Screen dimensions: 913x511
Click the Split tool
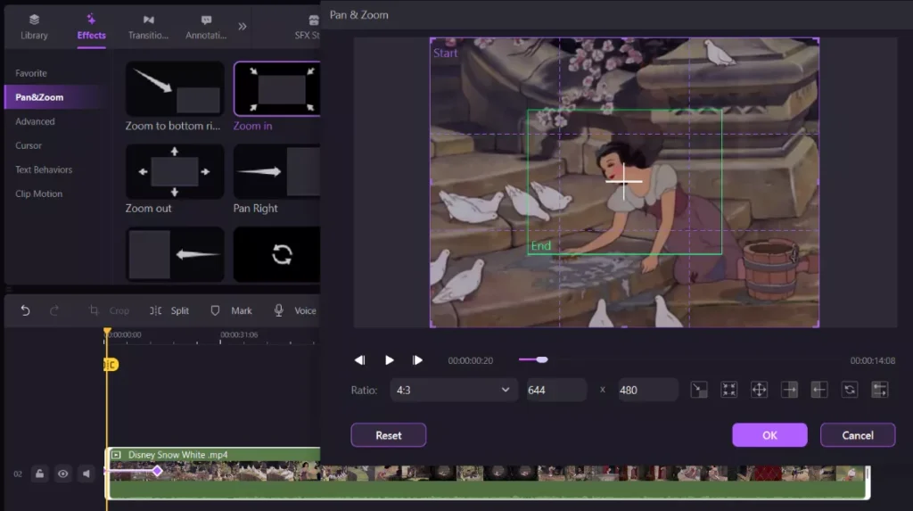[x=169, y=310]
